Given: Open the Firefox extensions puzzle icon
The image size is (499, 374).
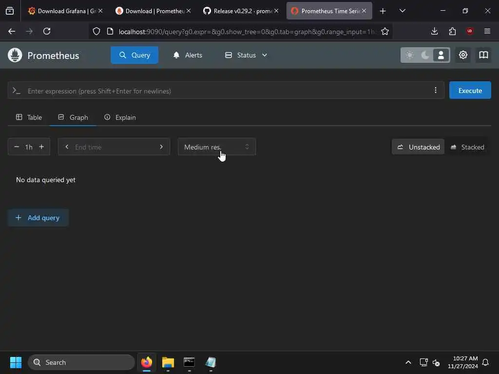Looking at the screenshot, I should pos(452,31).
